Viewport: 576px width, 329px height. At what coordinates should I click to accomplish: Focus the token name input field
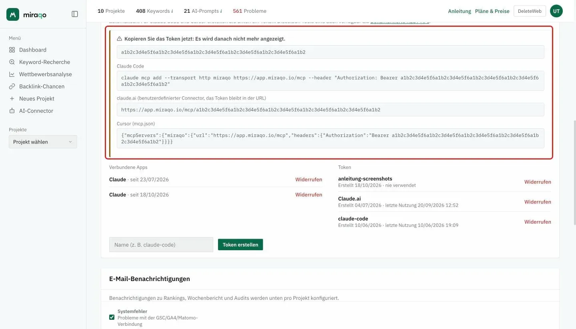click(161, 245)
